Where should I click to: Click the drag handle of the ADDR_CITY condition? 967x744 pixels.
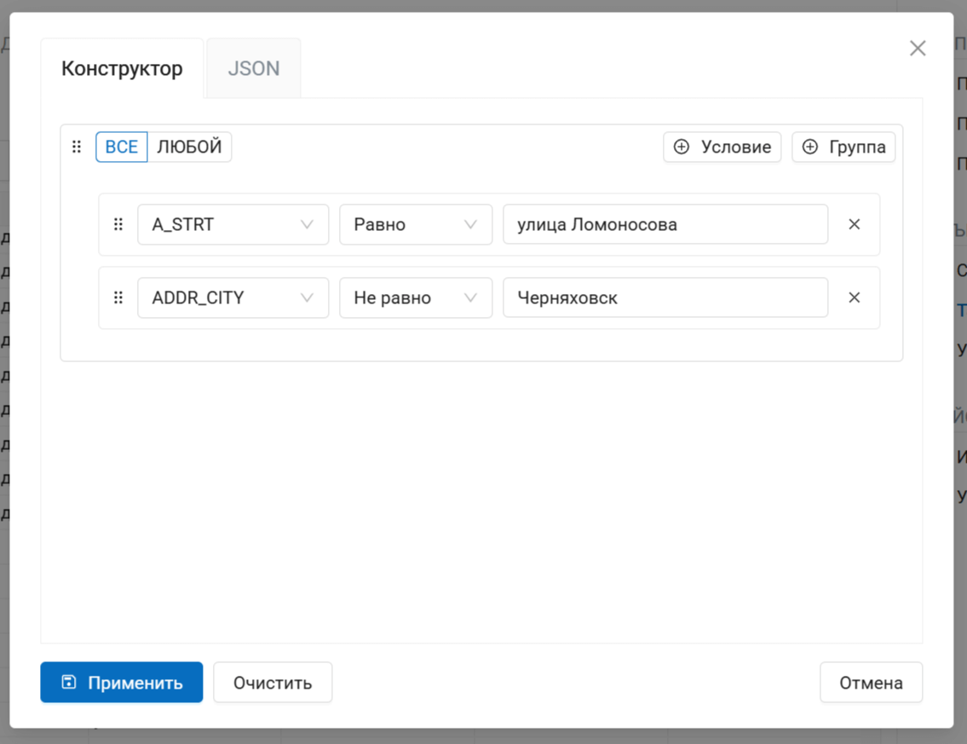click(x=118, y=297)
